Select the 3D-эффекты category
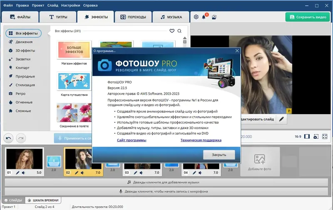The image size is (333, 210). point(22,51)
